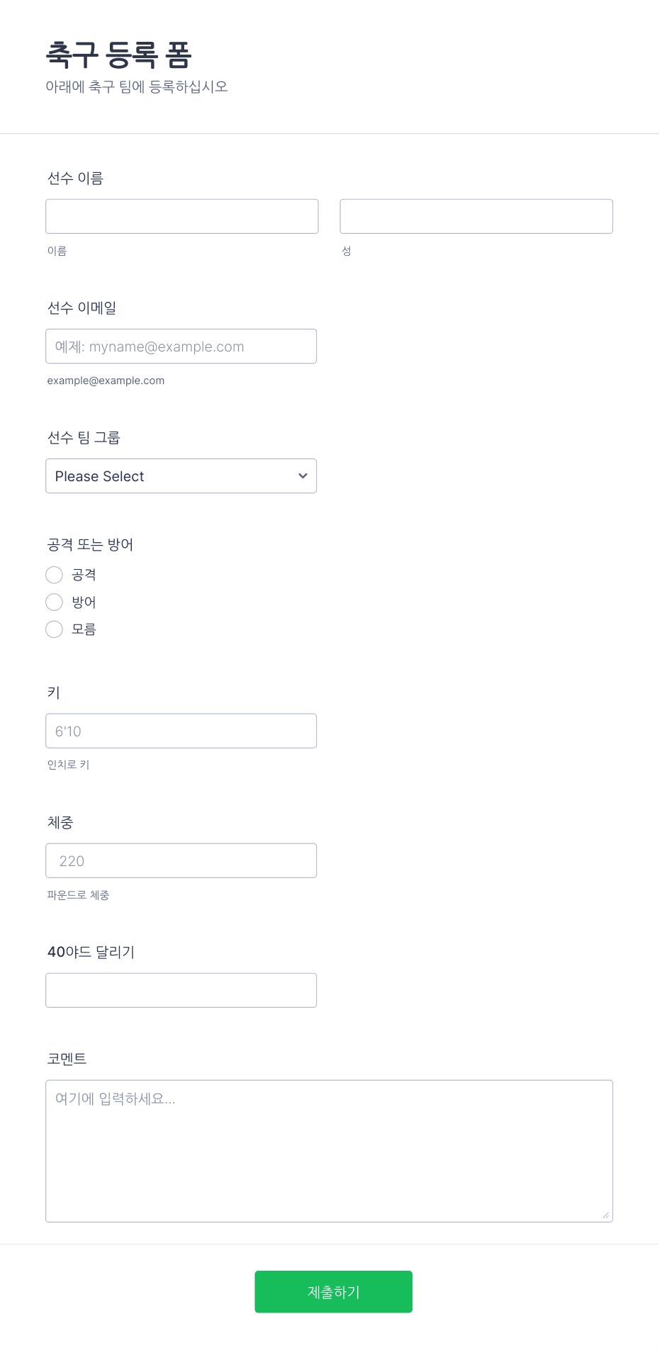The image size is (659, 1348).
Task: Click the last name (성) input field
Action: pos(476,216)
